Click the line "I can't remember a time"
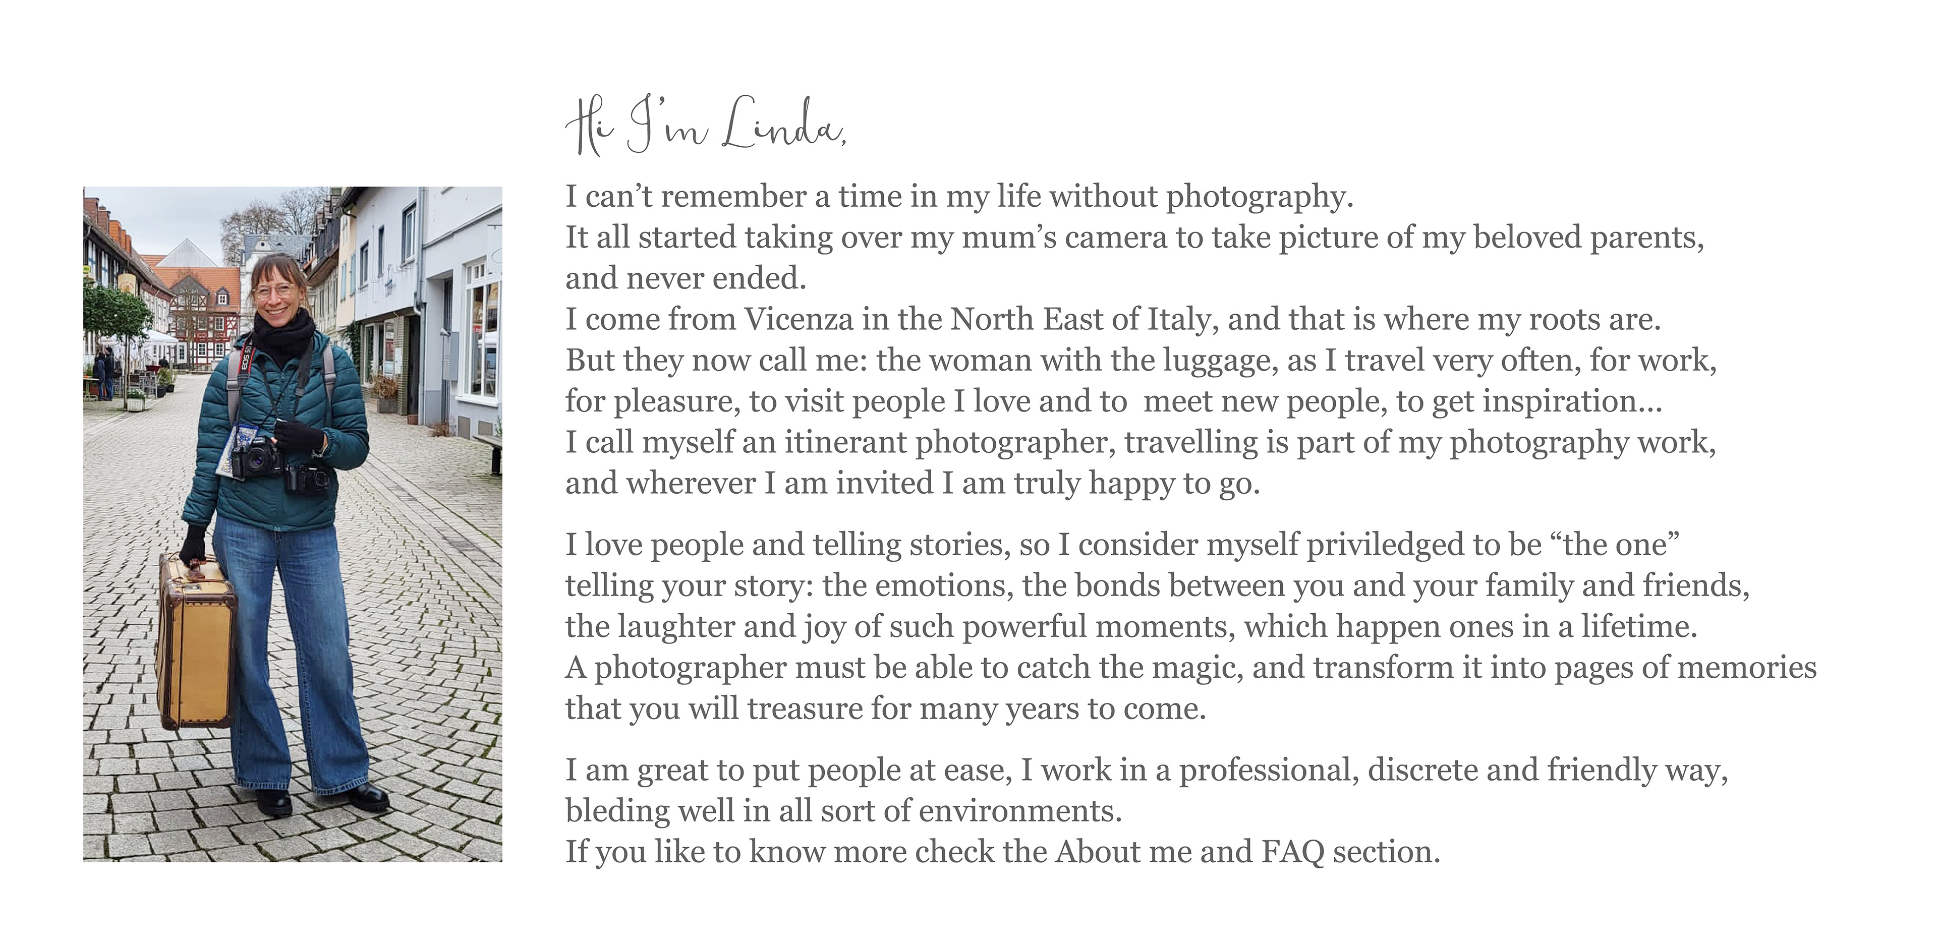 coord(959,197)
